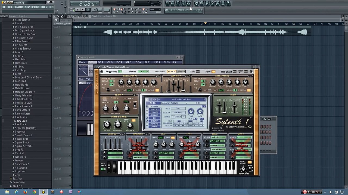
Task: Open the step sequencer view from the toolbar
Action: 173,3
